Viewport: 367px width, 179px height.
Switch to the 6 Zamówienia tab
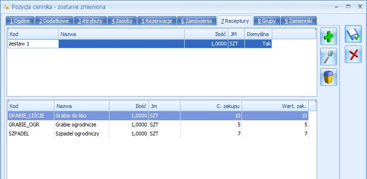coord(197,21)
